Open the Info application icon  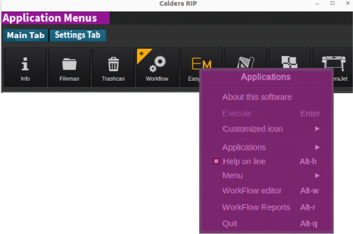(x=25, y=68)
